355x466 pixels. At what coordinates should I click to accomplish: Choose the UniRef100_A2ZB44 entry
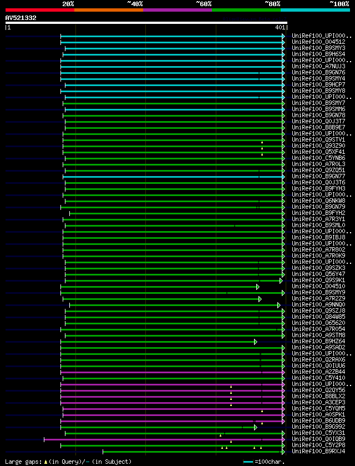point(318,371)
